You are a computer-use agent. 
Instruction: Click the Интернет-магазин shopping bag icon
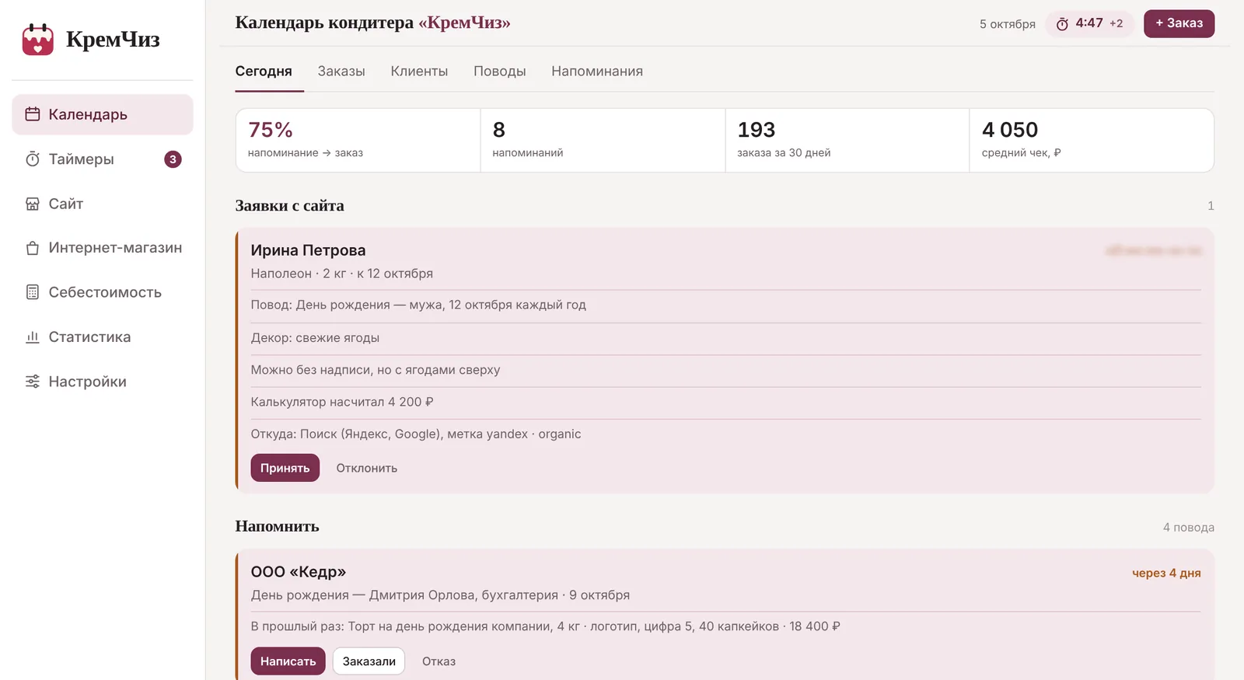click(x=33, y=248)
